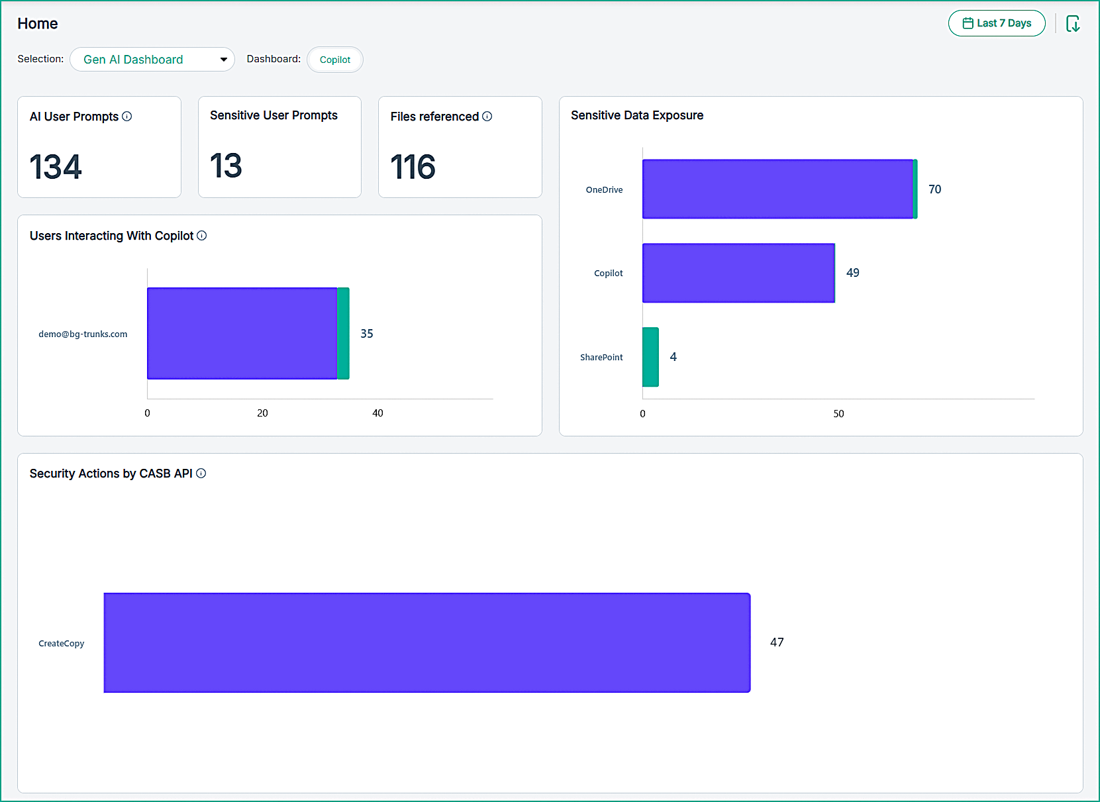Select the Copilot dashboard tab
Screen dimensions: 1100x802
coord(335,60)
